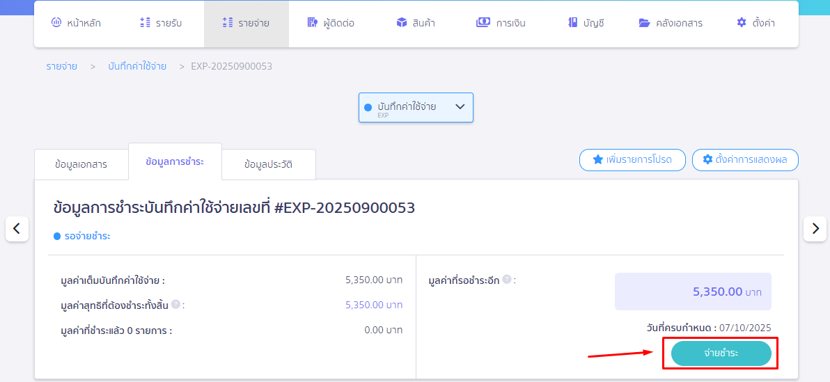Click the box icon beside สินค้า

click(401, 23)
